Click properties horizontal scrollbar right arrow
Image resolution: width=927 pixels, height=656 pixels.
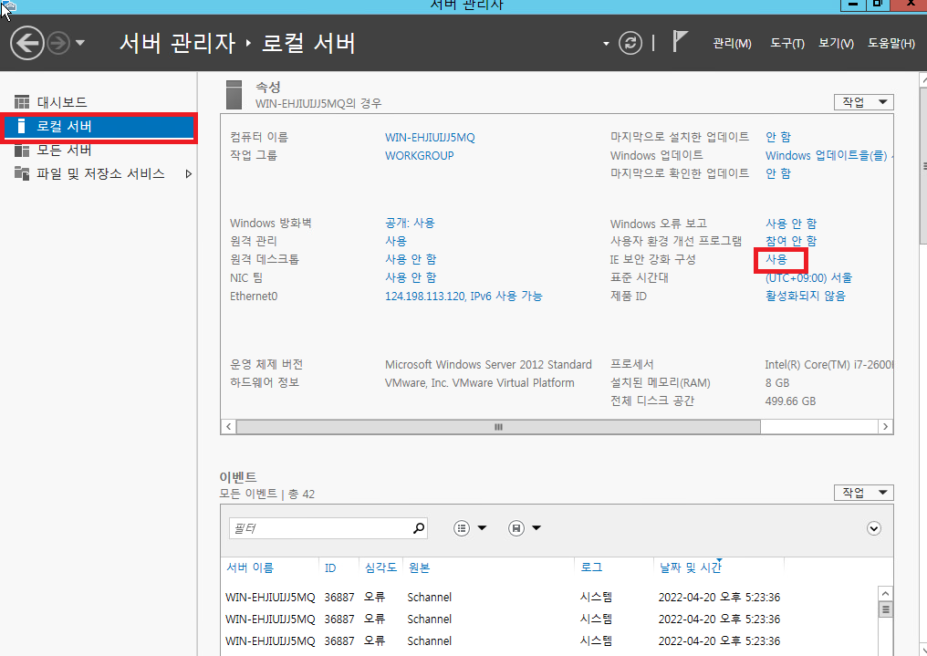click(x=885, y=427)
